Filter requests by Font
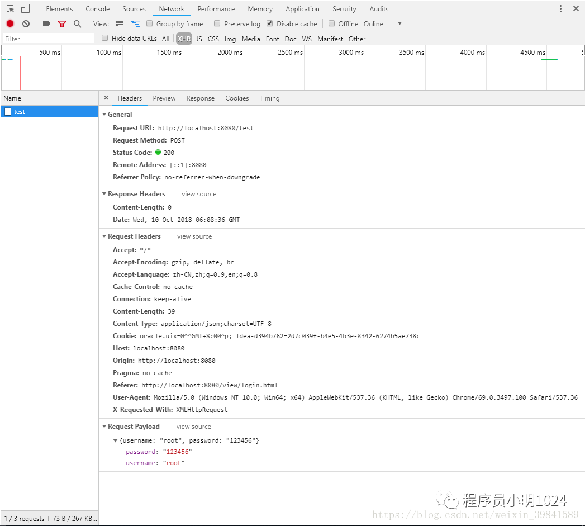 272,39
